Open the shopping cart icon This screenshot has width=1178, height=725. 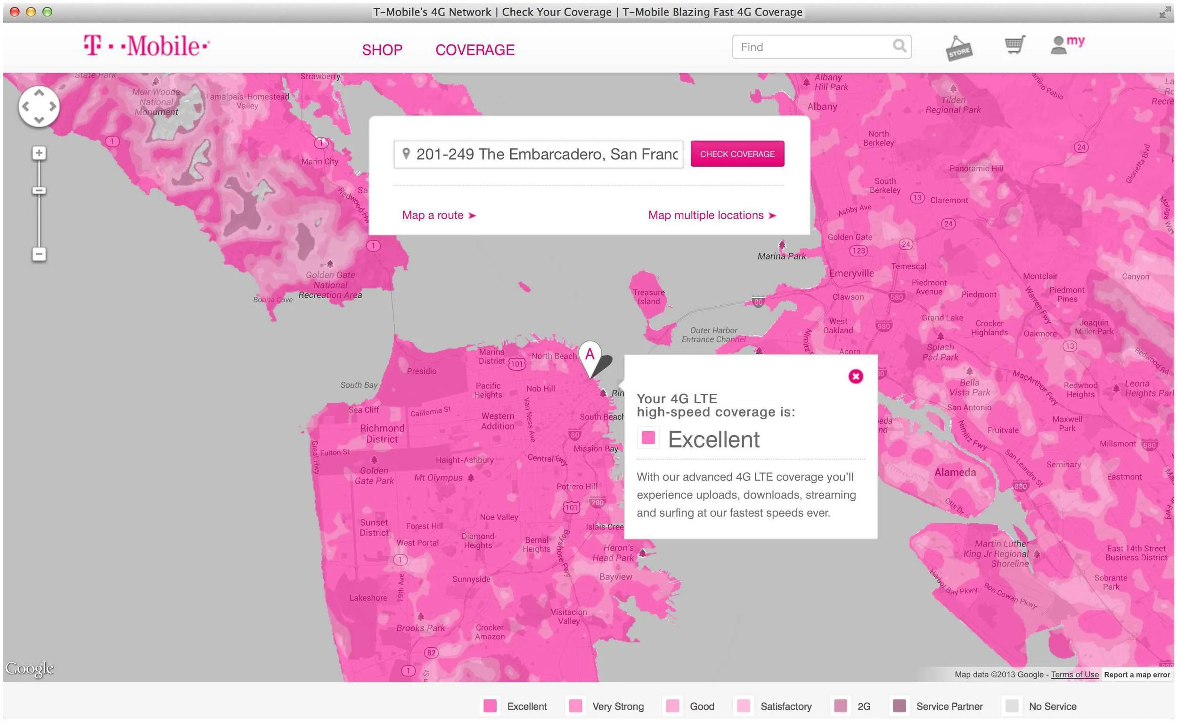pyautogui.click(x=1015, y=45)
